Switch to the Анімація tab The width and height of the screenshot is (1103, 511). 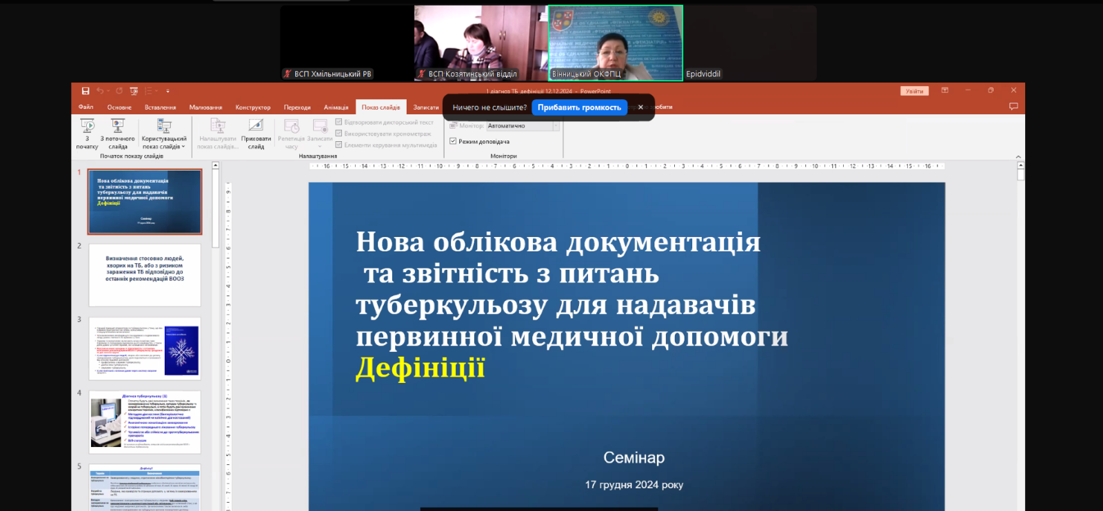click(x=336, y=107)
